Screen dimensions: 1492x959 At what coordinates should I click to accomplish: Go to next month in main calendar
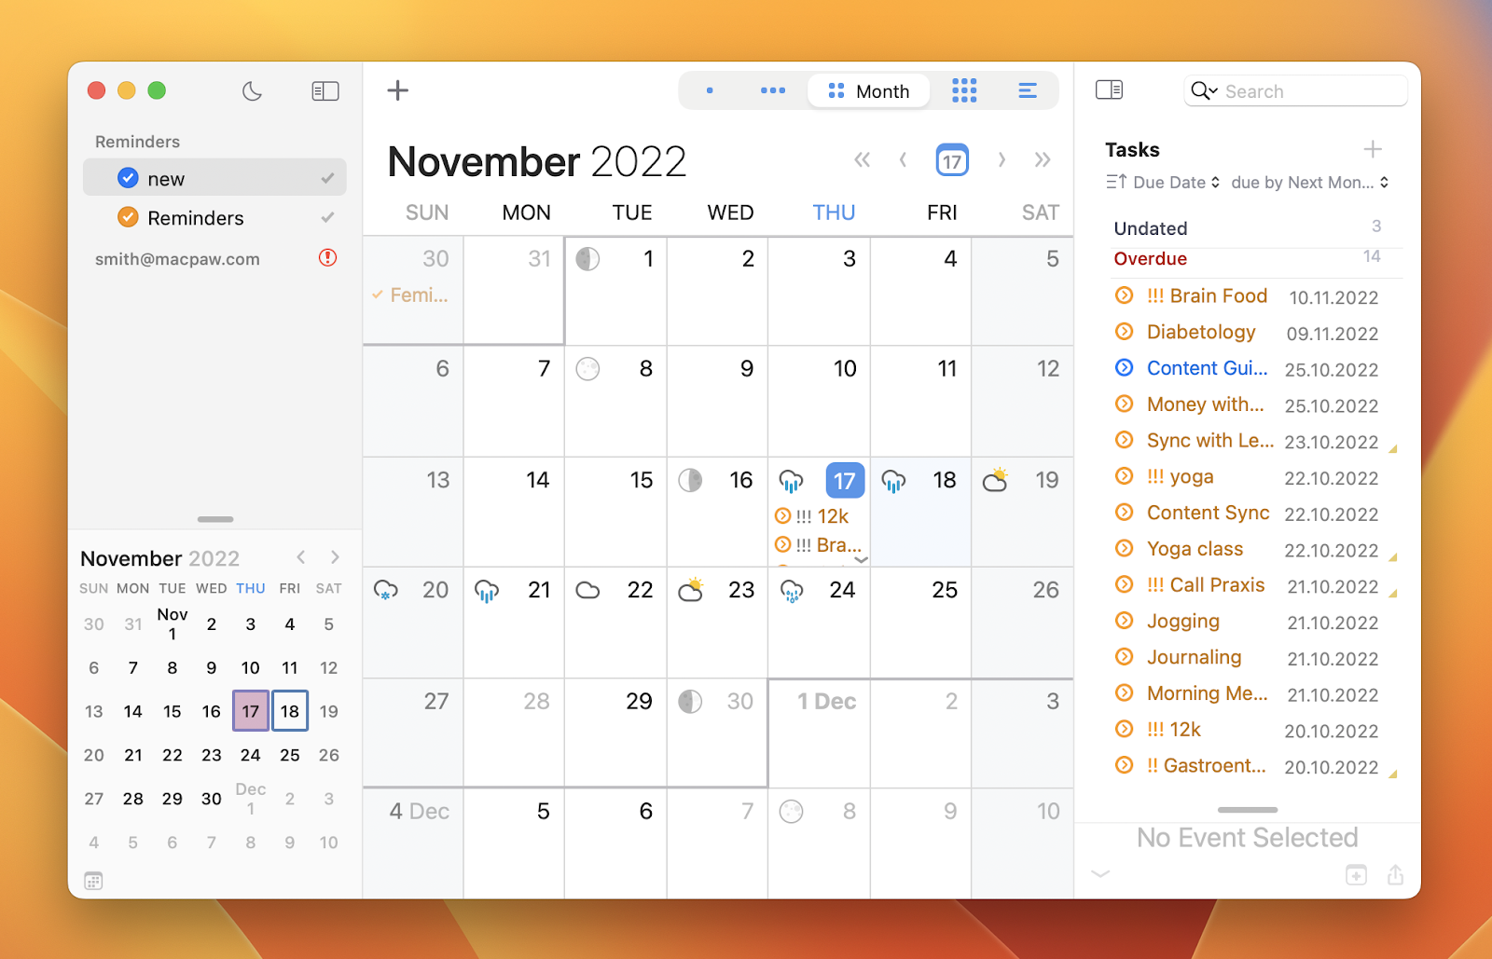pos(1002,160)
